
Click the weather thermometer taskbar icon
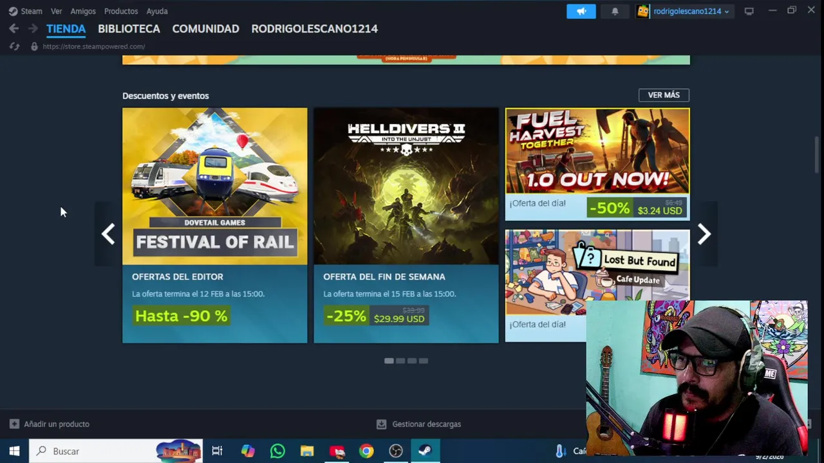pos(561,451)
